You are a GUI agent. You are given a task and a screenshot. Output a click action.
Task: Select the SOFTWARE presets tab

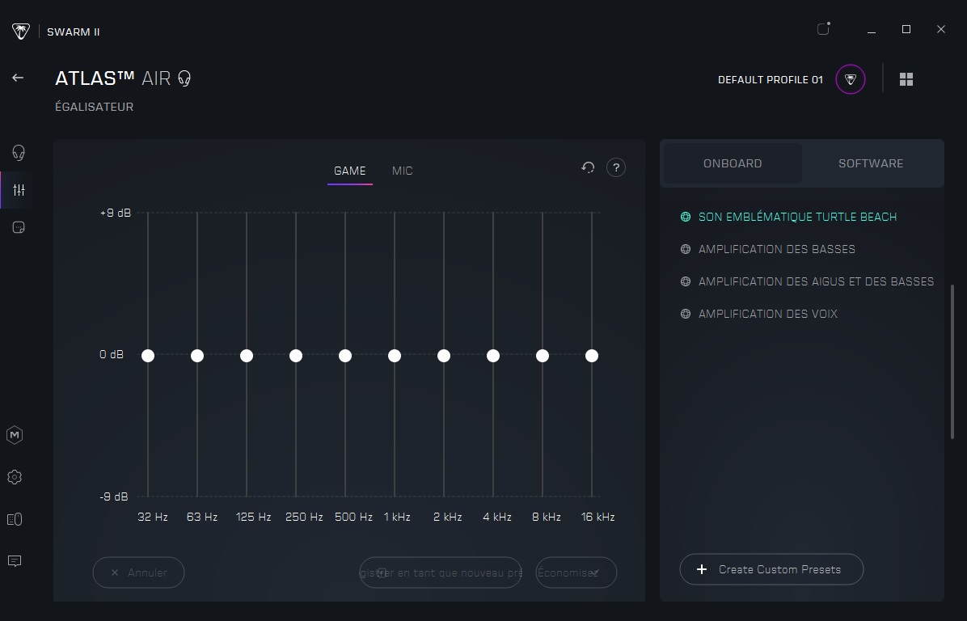point(871,163)
